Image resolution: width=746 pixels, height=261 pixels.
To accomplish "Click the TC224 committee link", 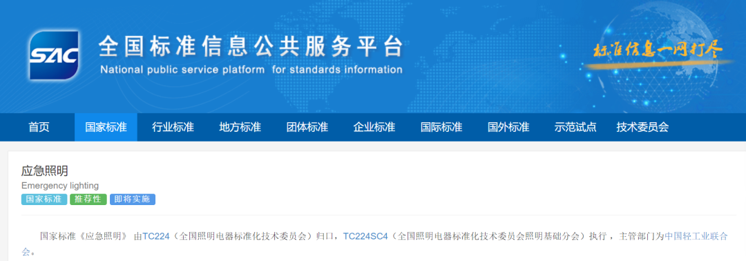I will (156, 236).
